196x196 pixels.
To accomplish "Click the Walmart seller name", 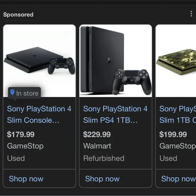I will pos(97,146).
